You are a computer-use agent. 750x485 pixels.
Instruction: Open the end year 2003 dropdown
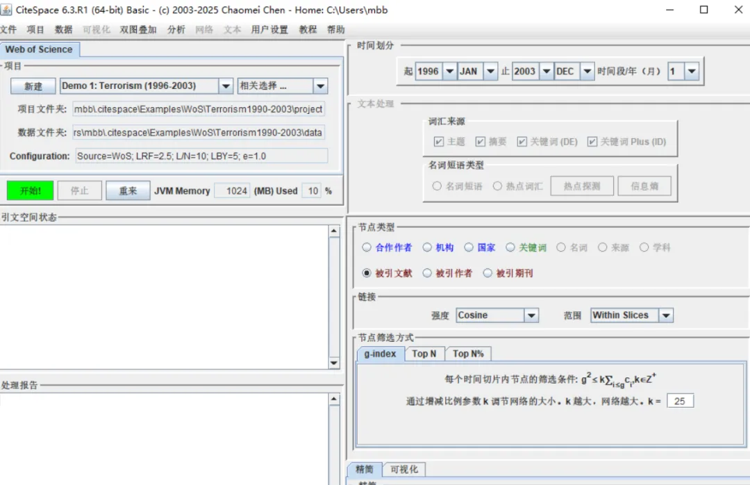coord(547,72)
